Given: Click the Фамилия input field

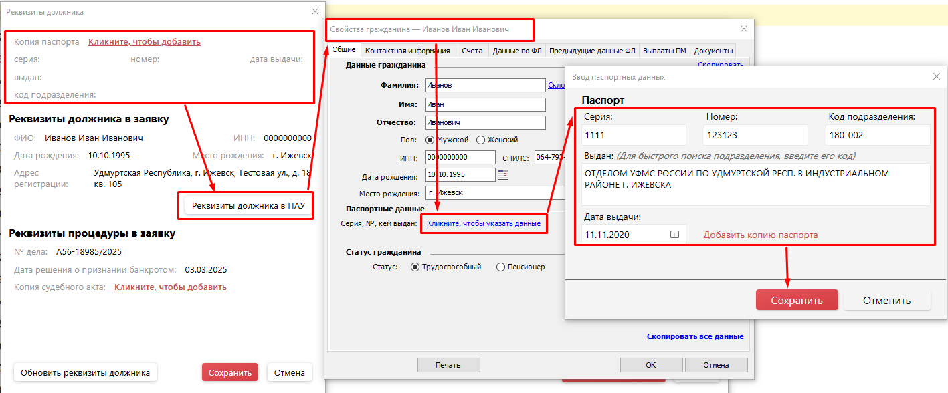Looking at the screenshot, I should (485, 85).
